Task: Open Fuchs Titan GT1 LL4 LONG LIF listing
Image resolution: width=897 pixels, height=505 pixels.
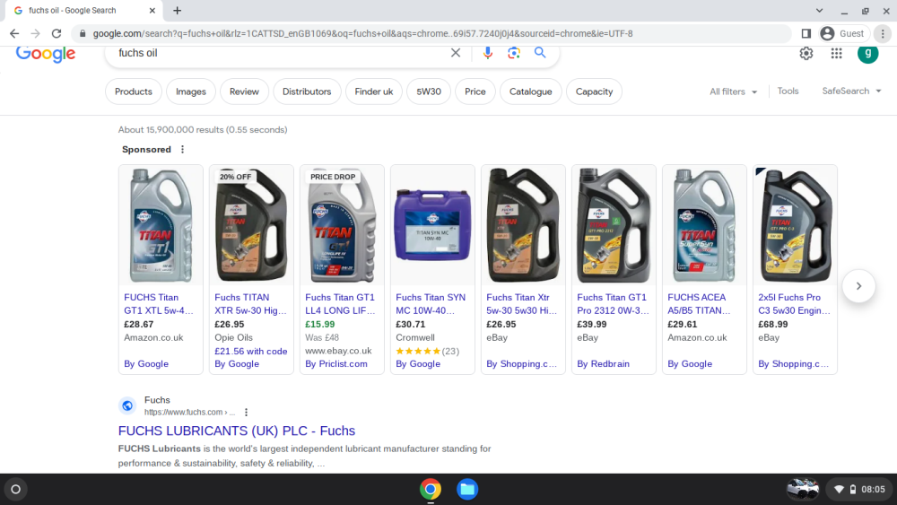Action: pos(340,304)
